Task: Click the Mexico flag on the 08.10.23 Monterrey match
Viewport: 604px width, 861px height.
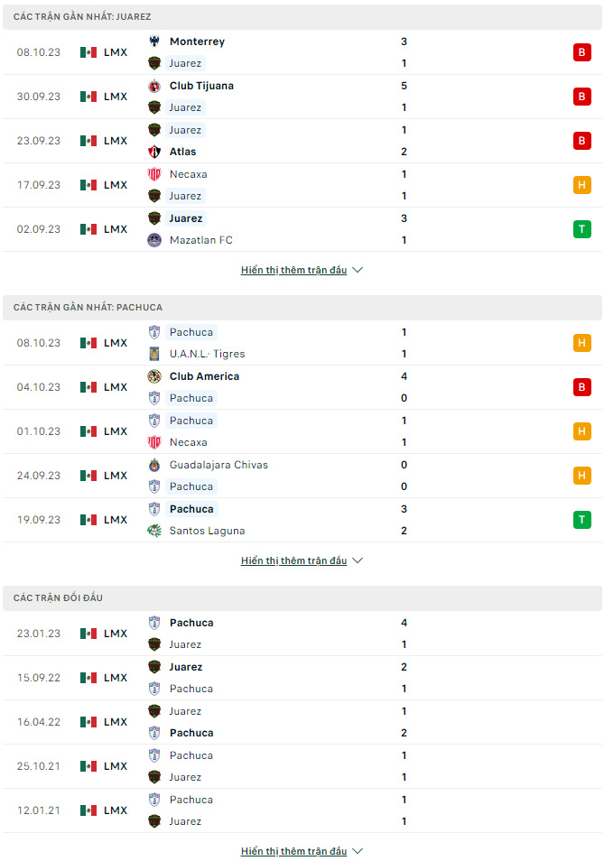Action: pyautogui.click(x=88, y=52)
